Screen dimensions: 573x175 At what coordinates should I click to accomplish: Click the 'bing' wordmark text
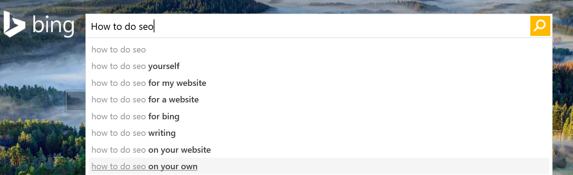[x=53, y=26]
